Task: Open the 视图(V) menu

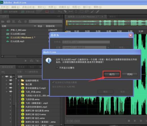Action: coord(76,7)
